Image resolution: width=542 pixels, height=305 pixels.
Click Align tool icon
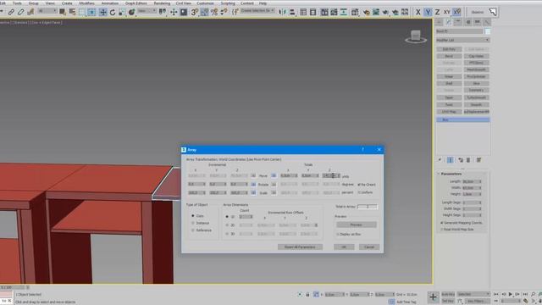coord(292,12)
